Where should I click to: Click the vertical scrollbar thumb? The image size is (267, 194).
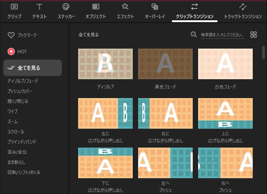[x=263, y=52]
